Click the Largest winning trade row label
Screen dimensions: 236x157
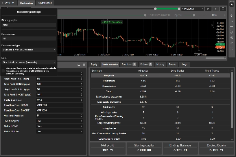109,123
